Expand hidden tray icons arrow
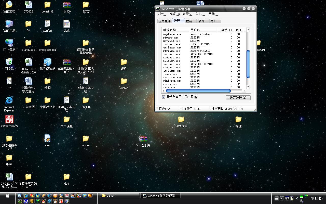 297,198
